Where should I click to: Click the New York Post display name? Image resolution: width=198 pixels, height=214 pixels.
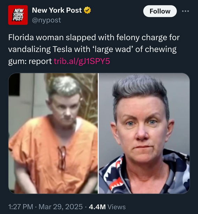click(x=57, y=10)
